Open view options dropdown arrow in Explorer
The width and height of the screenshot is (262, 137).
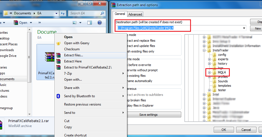point(80,23)
